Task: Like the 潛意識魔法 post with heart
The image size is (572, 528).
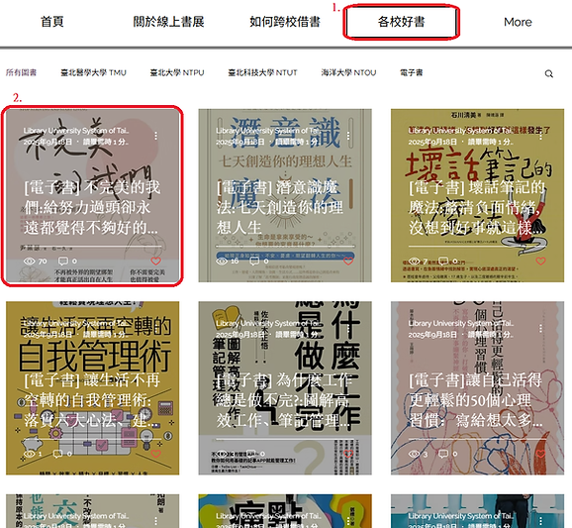Action: pyautogui.click(x=348, y=262)
